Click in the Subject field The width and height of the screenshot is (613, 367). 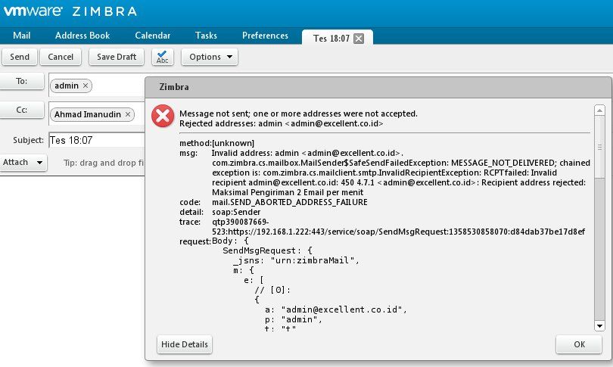tap(97, 140)
